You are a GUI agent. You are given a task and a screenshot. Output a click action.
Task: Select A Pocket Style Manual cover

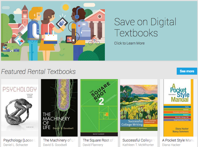pyautogui.click(x=179, y=108)
